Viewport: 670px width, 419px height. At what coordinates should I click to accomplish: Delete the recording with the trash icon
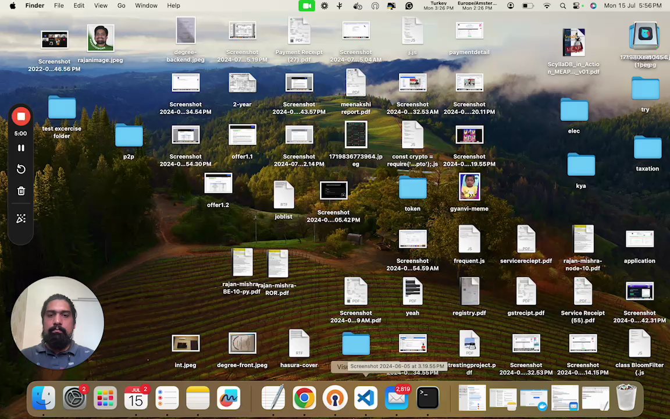tap(21, 191)
